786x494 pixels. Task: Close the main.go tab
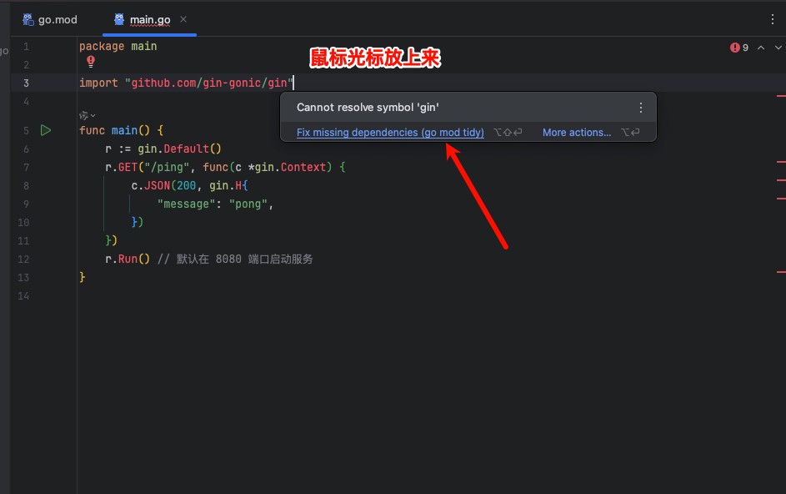(x=183, y=19)
